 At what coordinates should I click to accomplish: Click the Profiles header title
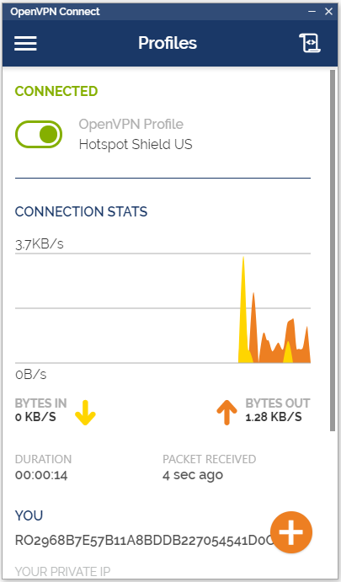point(168,43)
